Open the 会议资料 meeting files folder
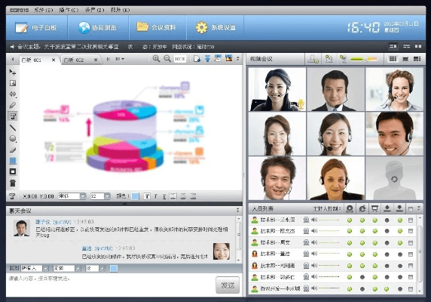The image size is (431, 302). [156, 27]
